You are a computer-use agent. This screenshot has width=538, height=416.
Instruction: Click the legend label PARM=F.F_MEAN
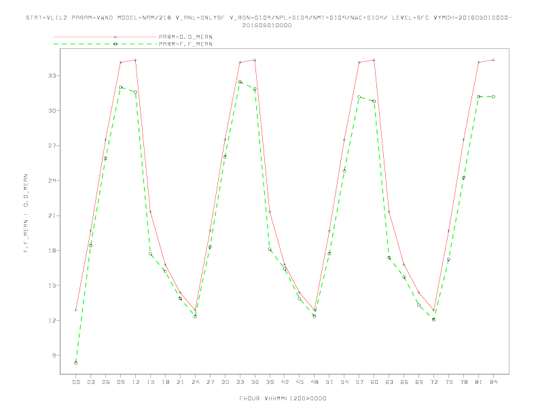[185, 44]
